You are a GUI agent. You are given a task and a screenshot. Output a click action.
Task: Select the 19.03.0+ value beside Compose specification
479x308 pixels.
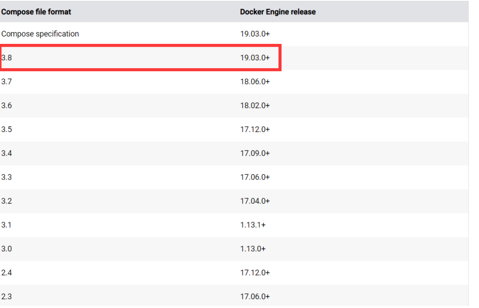pyautogui.click(x=255, y=34)
